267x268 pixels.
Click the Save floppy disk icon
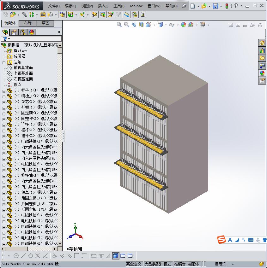[215, 6]
